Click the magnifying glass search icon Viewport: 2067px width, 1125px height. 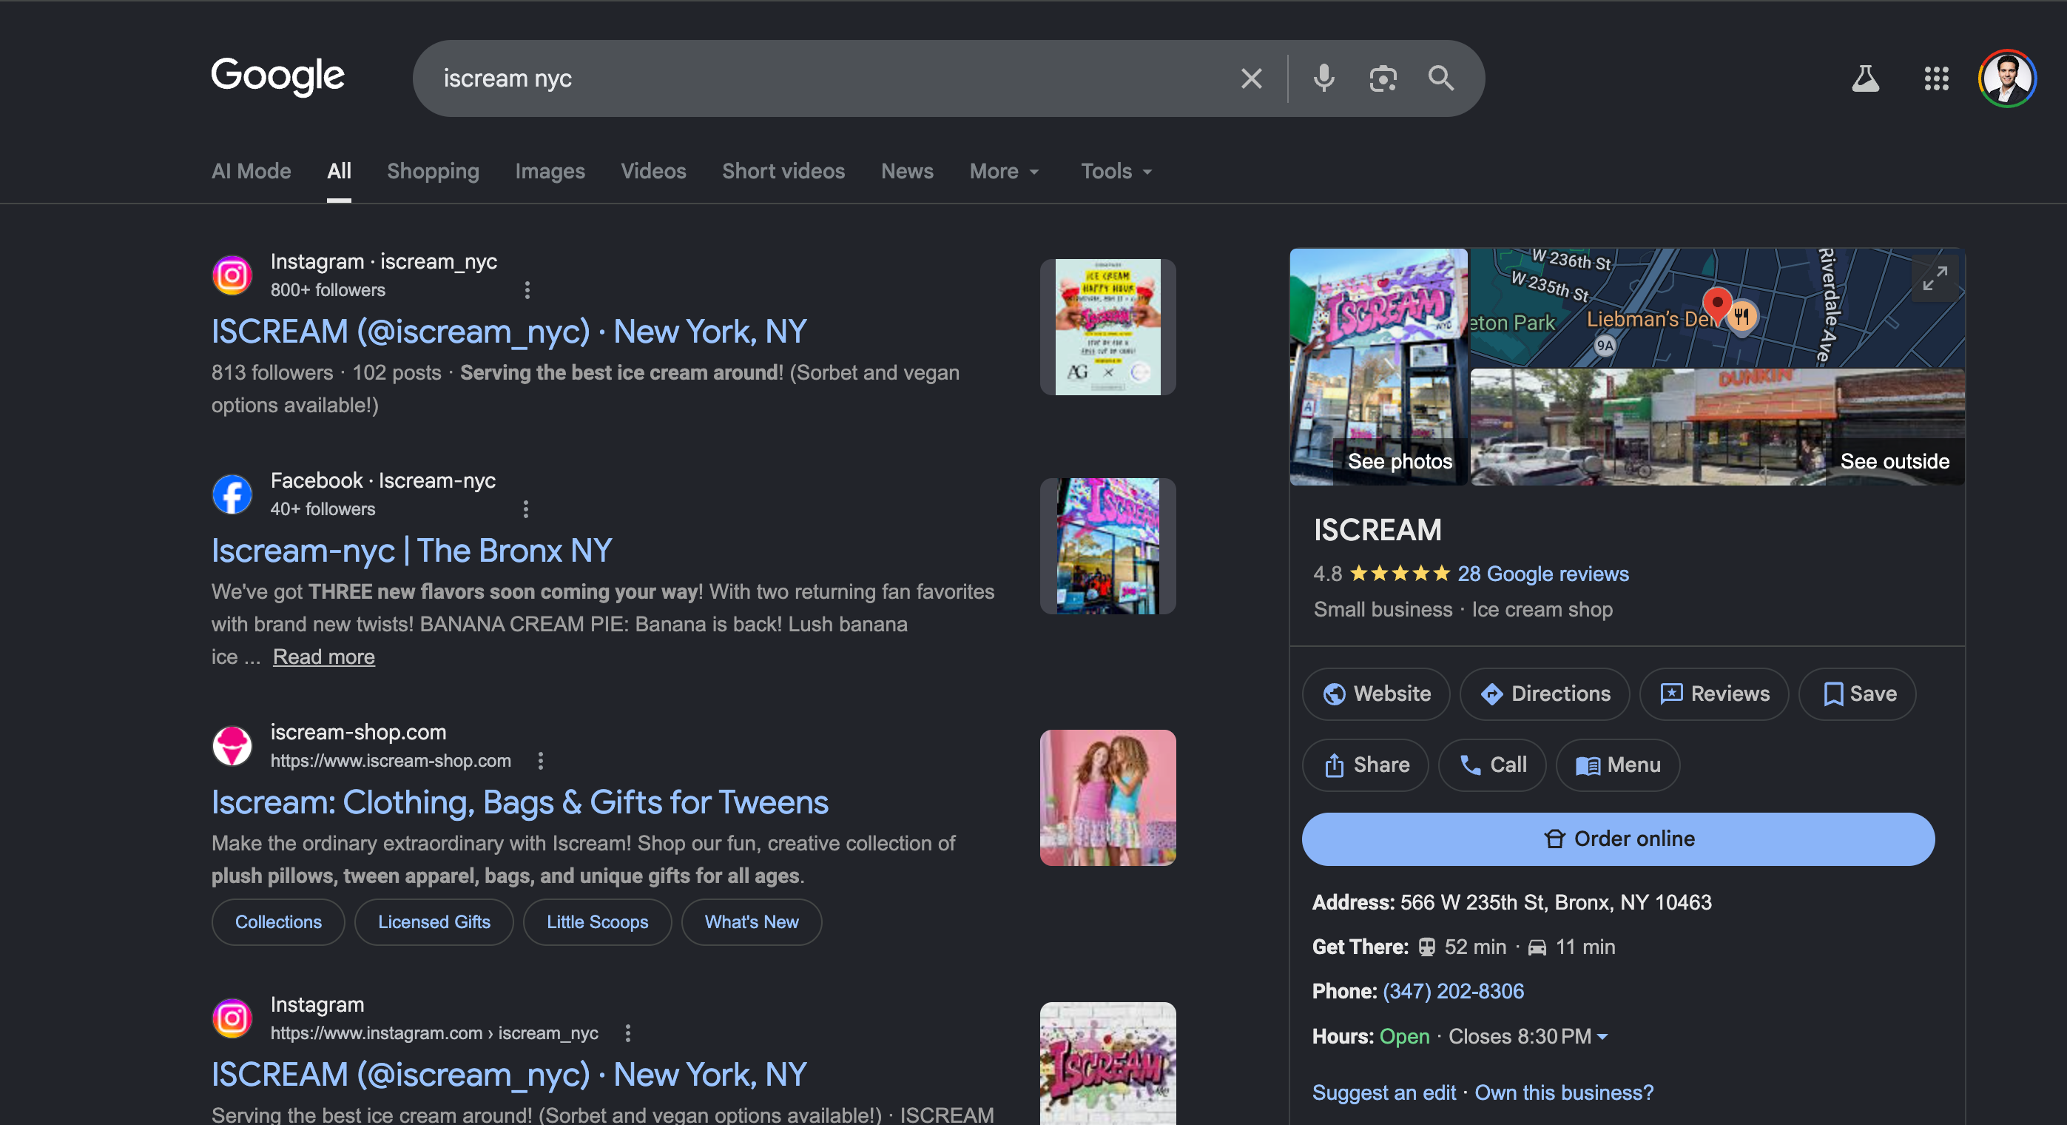click(x=1441, y=78)
